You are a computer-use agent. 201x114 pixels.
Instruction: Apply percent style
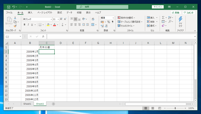click(108, 22)
